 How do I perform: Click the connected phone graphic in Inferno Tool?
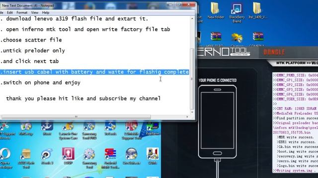point(217,122)
